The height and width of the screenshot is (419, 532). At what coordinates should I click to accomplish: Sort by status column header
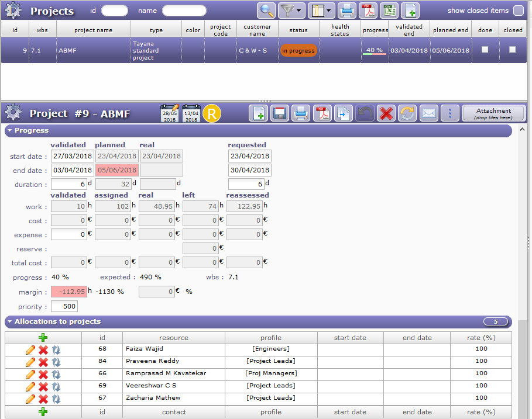298,30
